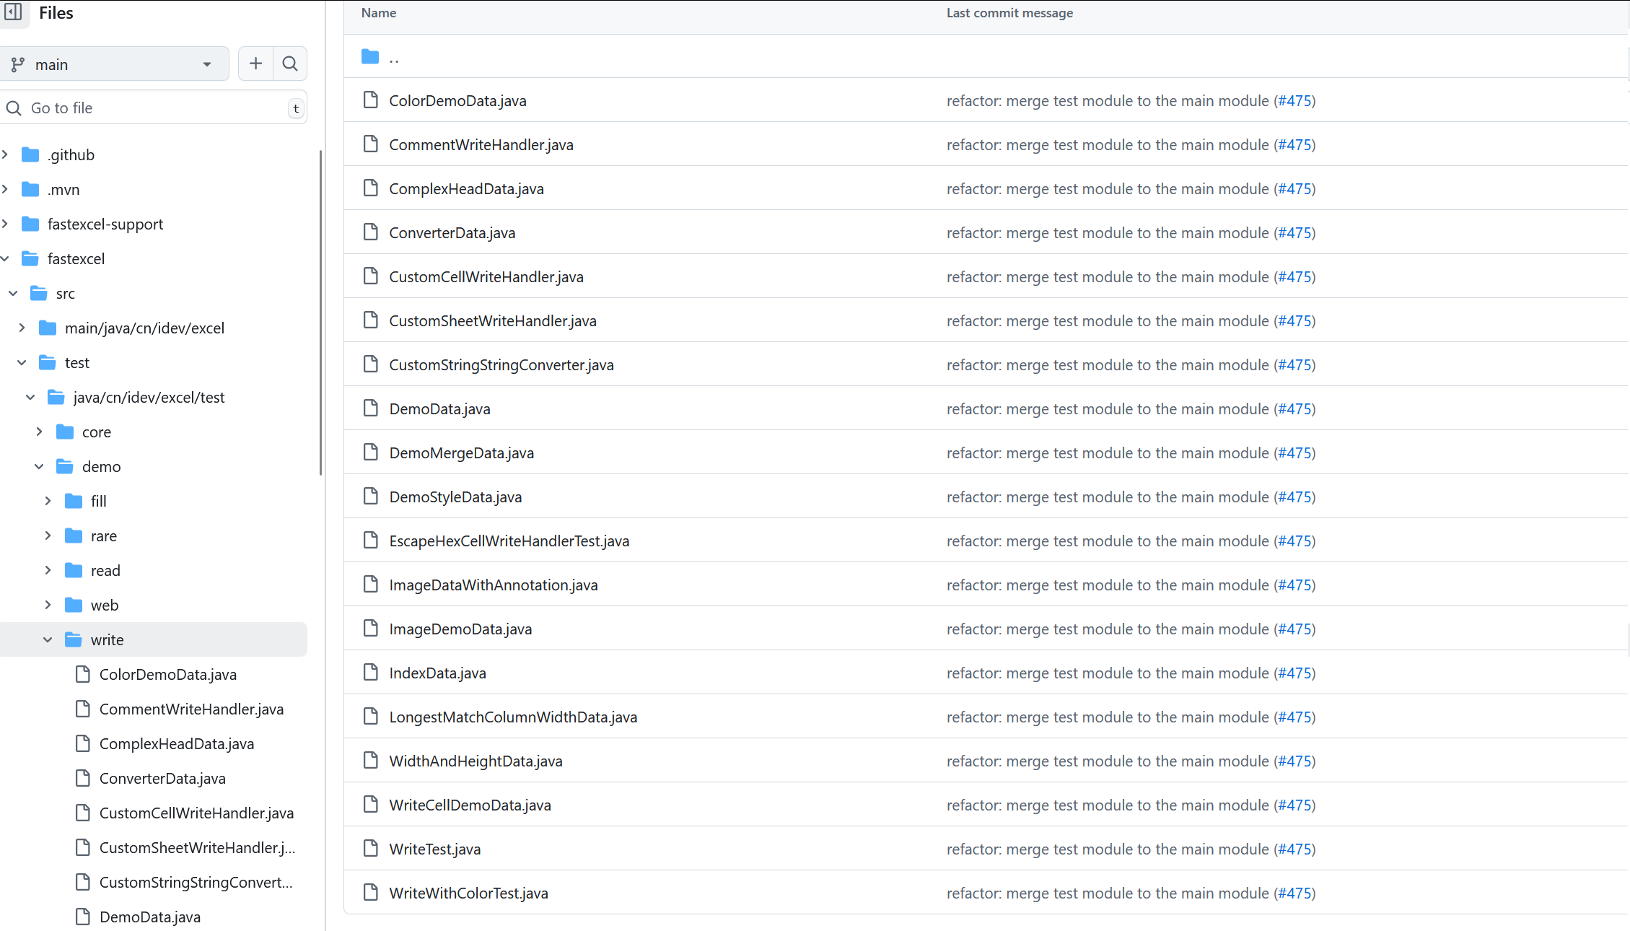Viewport: 1630px width, 931px height.
Task: Click the Name column header
Action: (x=379, y=13)
